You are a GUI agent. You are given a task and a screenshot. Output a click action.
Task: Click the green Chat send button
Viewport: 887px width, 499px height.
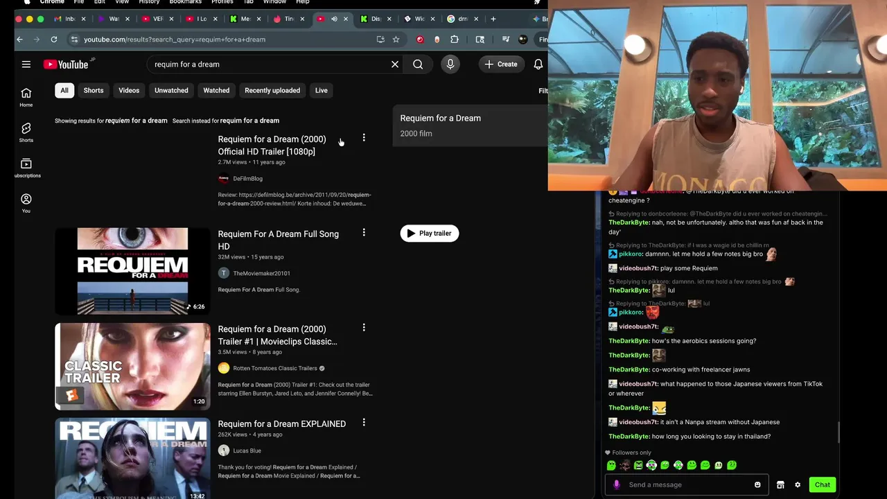click(822, 484)
